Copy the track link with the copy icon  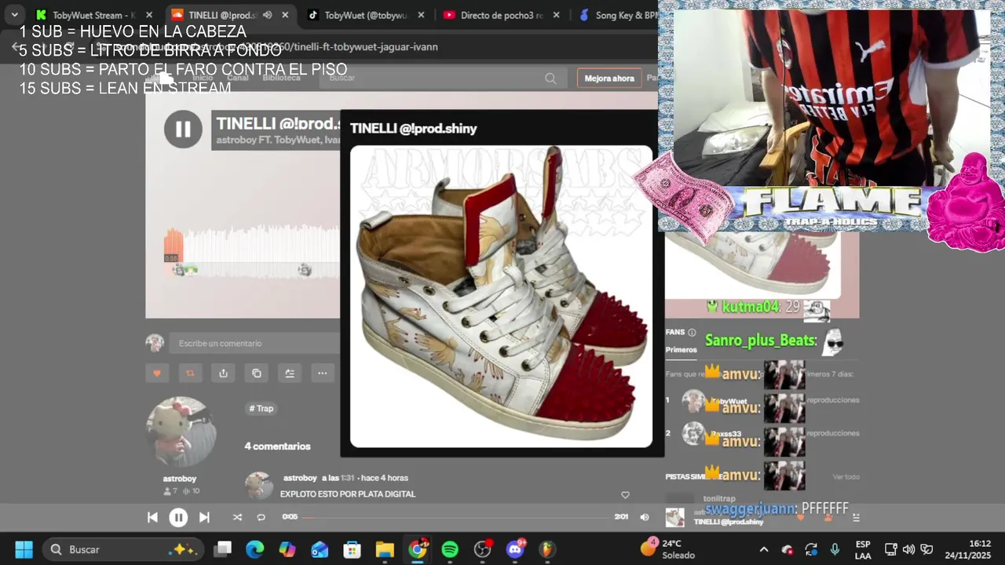[256, 374]
